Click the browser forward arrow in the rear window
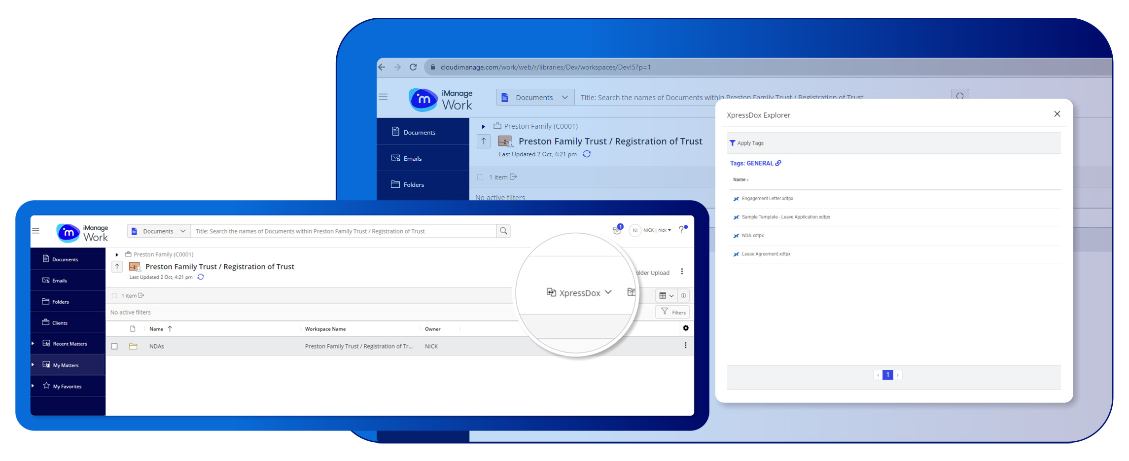This screenshot has height=461, width=1129. (x=397, y=67)
